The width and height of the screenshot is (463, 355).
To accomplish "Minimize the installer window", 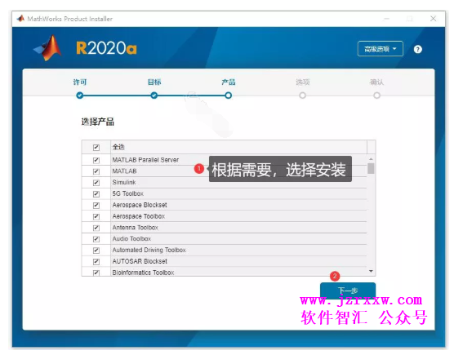I will pos(386,19).
